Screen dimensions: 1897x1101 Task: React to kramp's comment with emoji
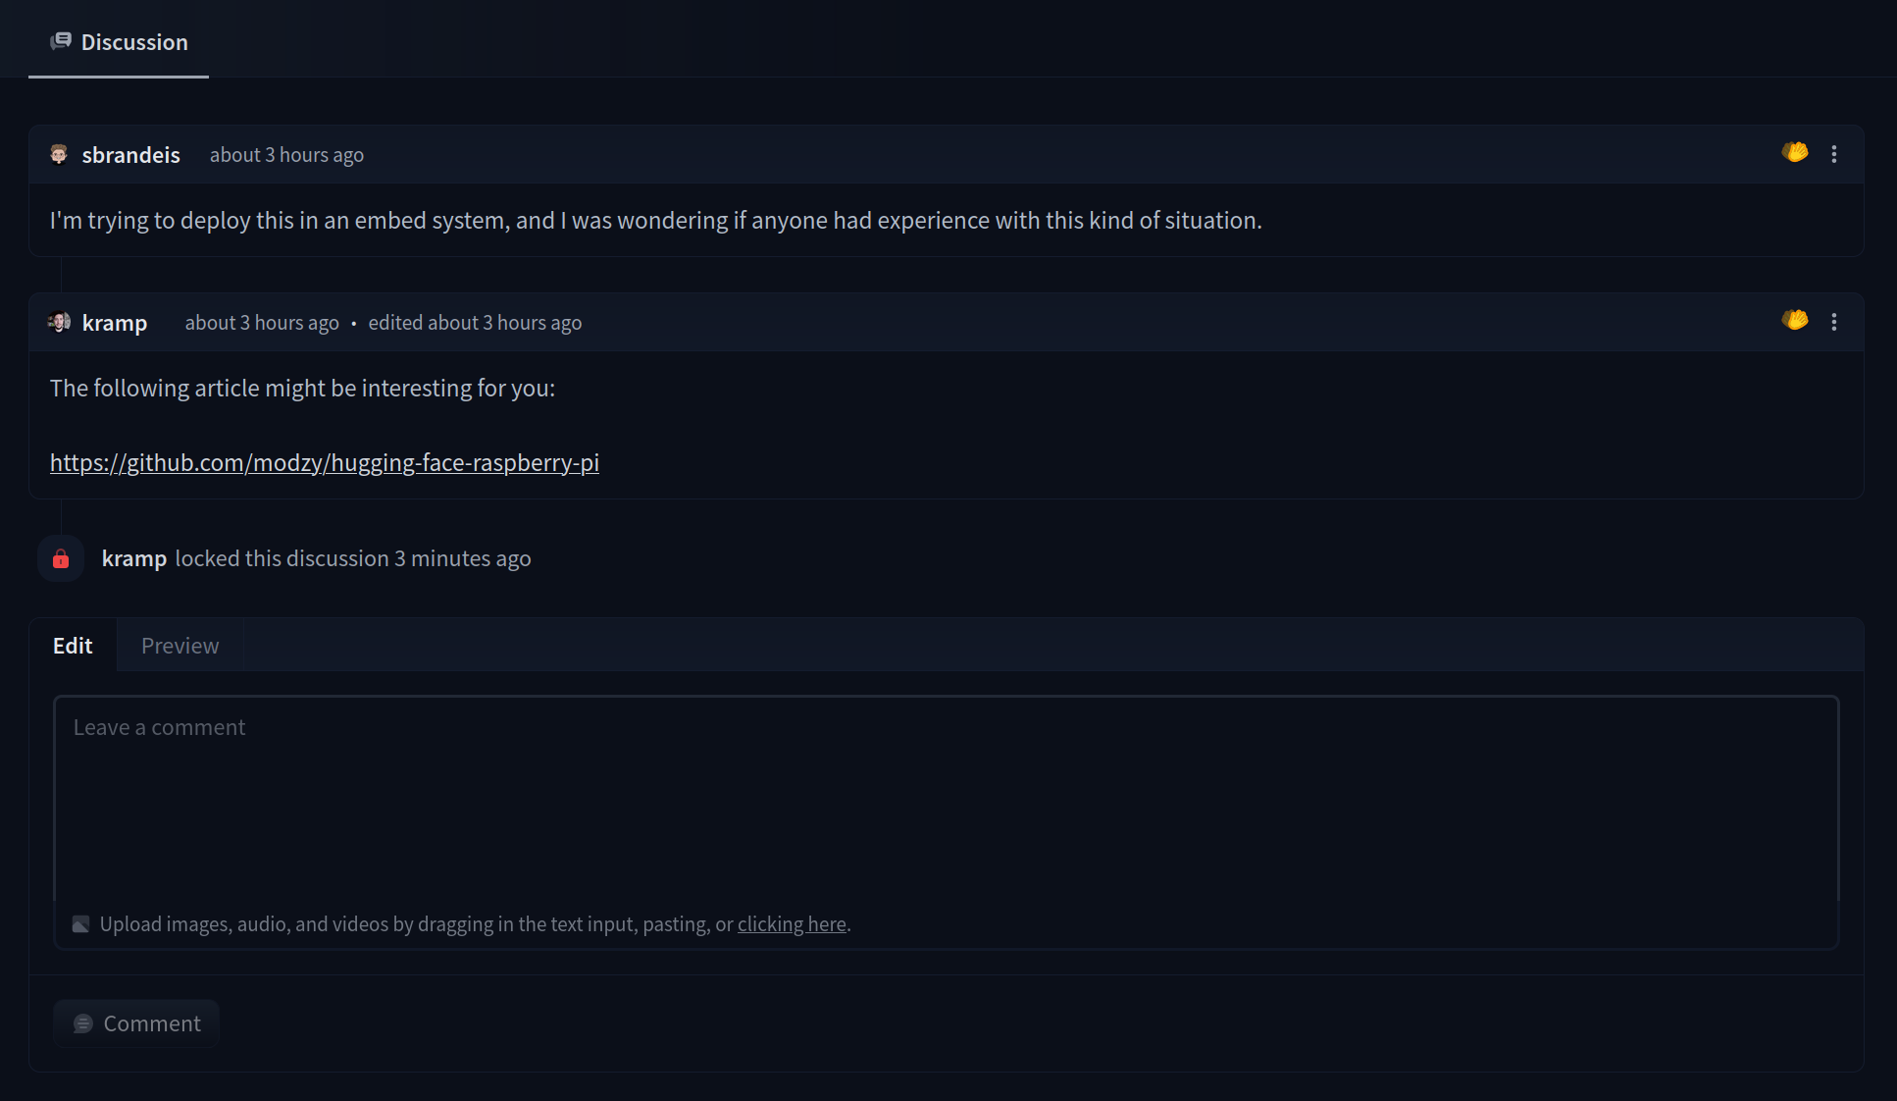tap(1795, 321)
